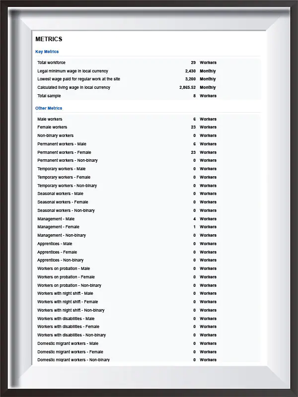Click the Management - Female row label
The image size is (298, 397).
58,227
